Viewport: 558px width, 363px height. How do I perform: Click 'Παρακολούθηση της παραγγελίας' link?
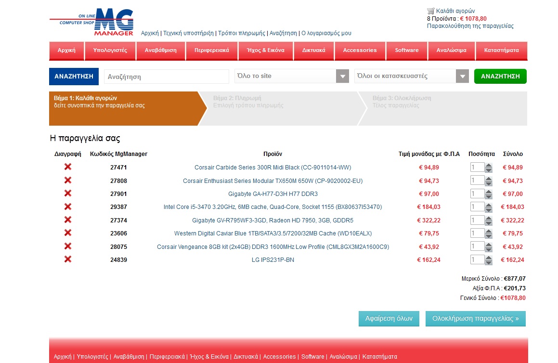[470, 26]
